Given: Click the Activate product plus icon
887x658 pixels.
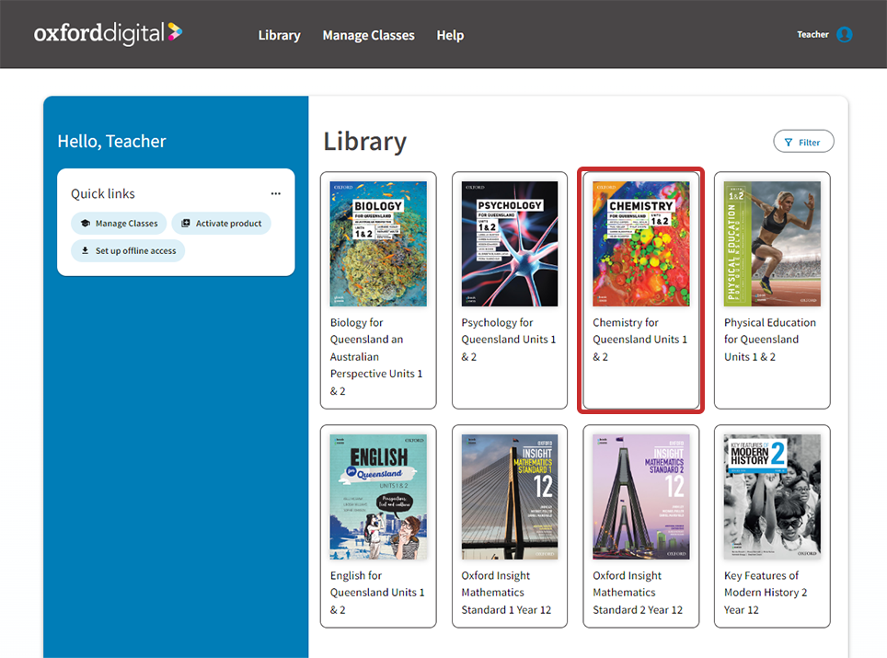Looking at the screenshot, I should point(186,224).
